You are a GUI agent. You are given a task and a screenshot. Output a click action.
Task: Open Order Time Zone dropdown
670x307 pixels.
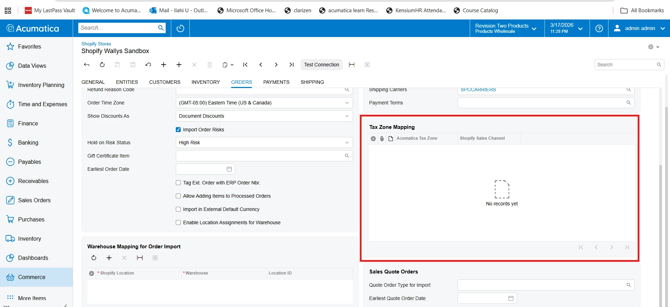(x=264, y=103)
